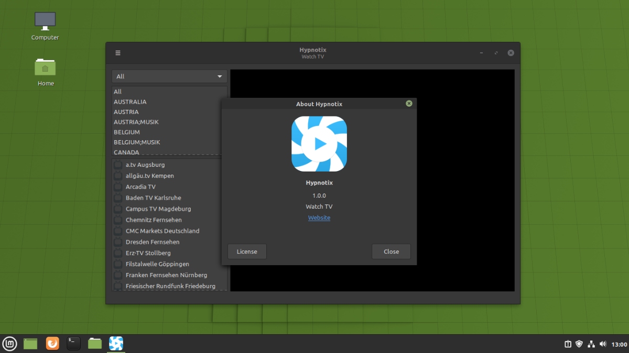Click the Hypnotix logo in the About dialog
This screenshot has height=353, width=629.
click(319, 143)
